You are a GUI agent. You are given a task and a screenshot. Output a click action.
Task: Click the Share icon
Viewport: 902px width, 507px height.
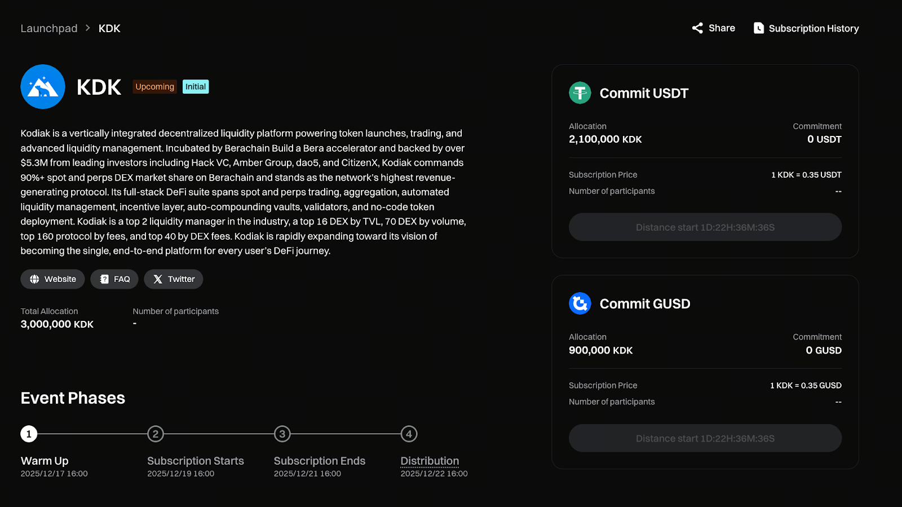pos(697,28)
